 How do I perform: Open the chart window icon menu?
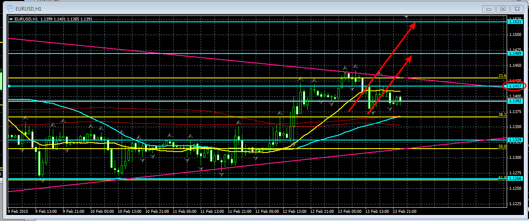(x=10, y=8)
